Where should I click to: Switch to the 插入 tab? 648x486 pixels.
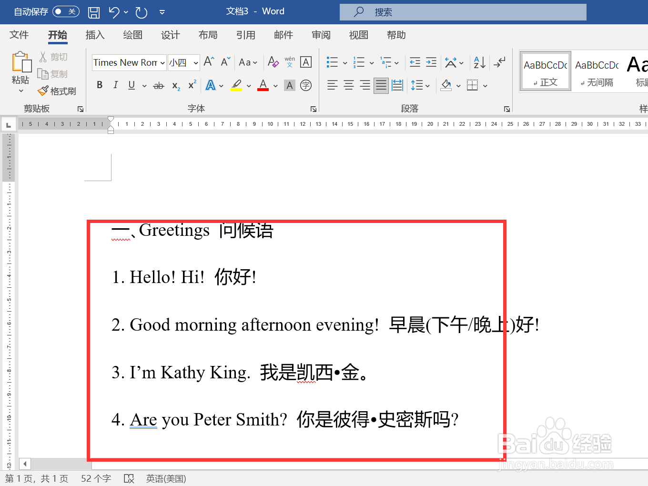coord(95,35)
